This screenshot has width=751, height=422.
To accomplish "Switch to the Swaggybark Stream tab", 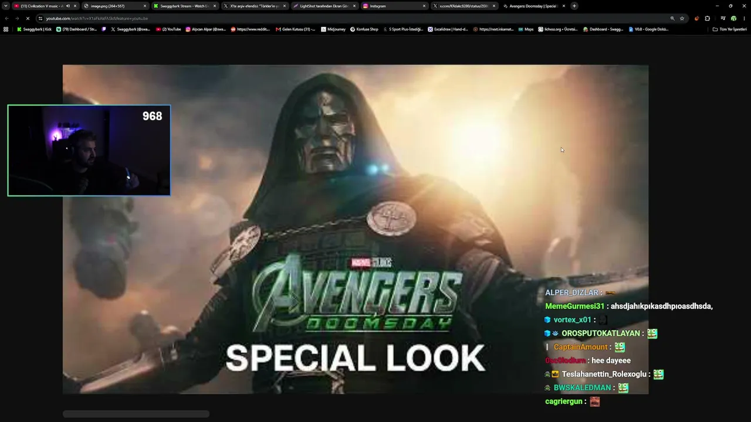I will pyautogui.click(x=184, y=6).
